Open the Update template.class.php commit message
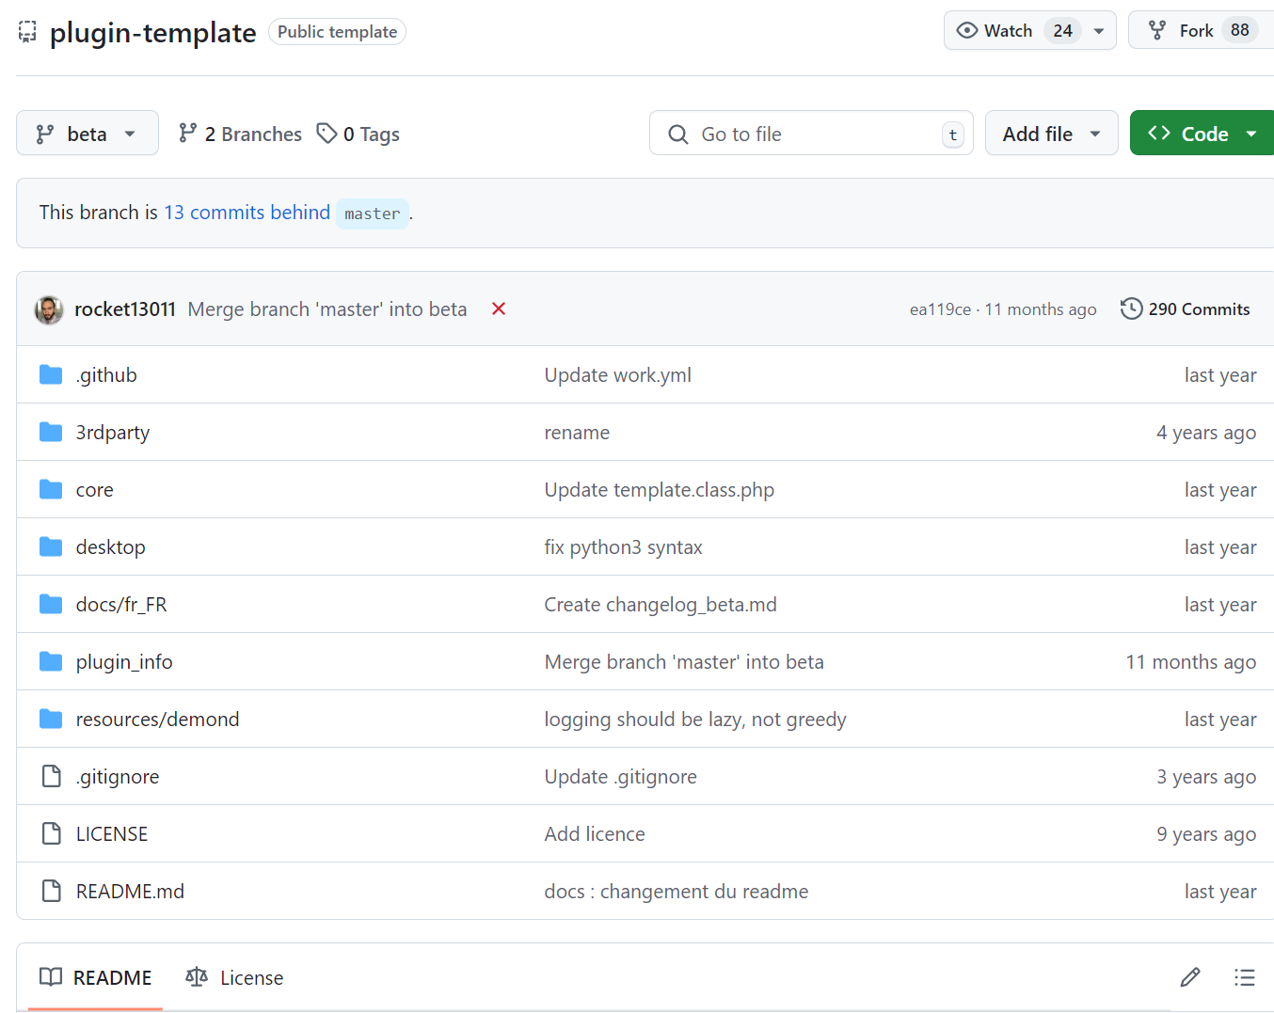 click(660, 490)
